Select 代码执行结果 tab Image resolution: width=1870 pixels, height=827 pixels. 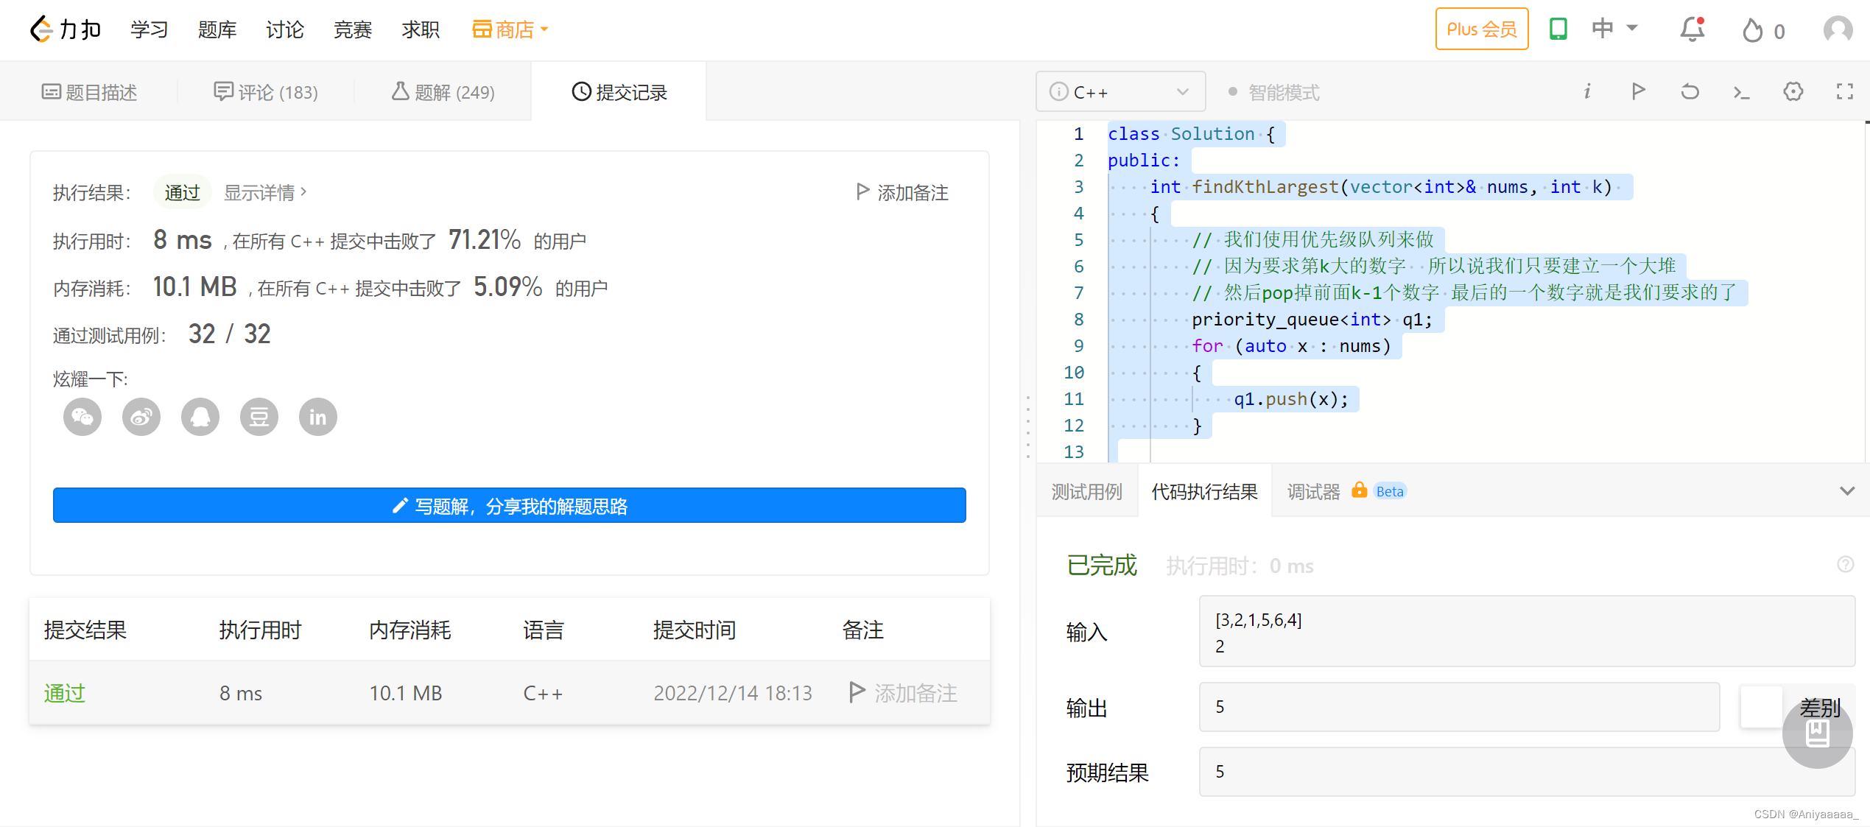1205,491
